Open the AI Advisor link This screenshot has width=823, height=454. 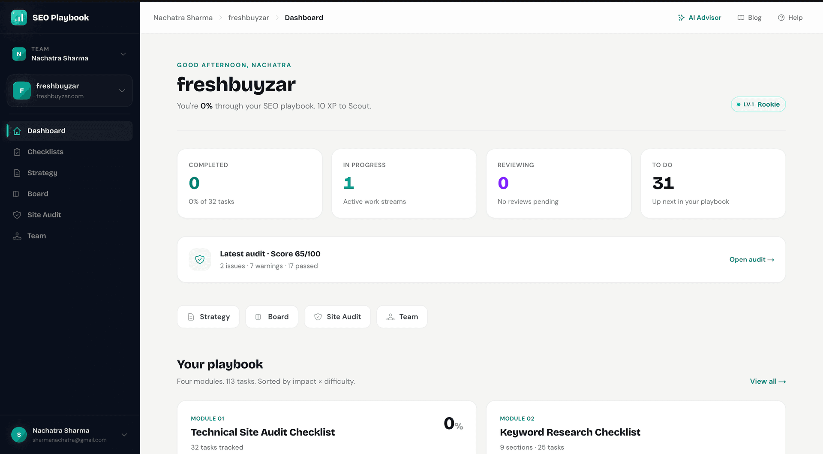pos(699,18)
